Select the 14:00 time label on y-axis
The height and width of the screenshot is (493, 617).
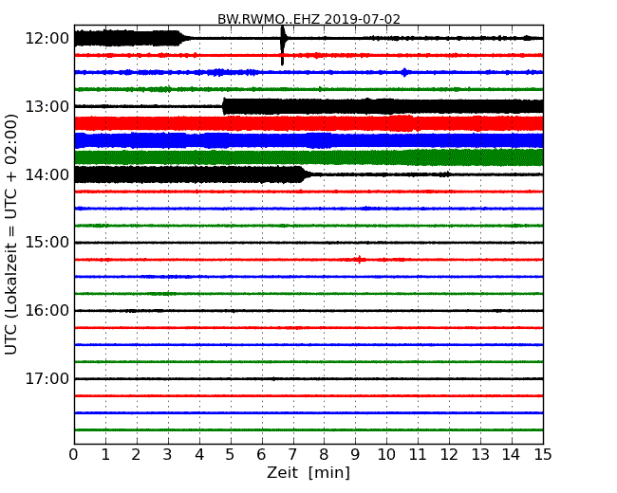tap(47, 174)
